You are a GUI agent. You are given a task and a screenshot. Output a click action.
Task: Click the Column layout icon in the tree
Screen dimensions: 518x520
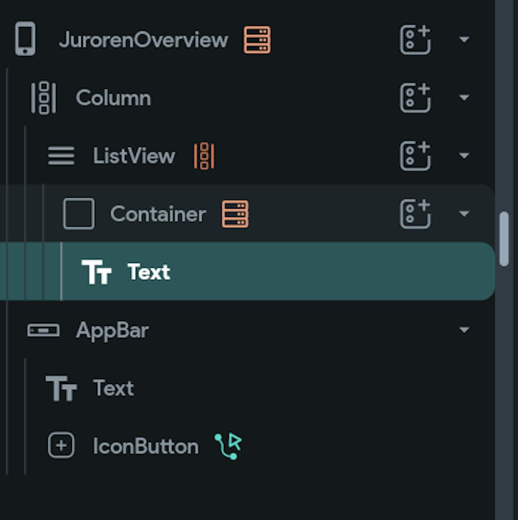coord(44,98)
